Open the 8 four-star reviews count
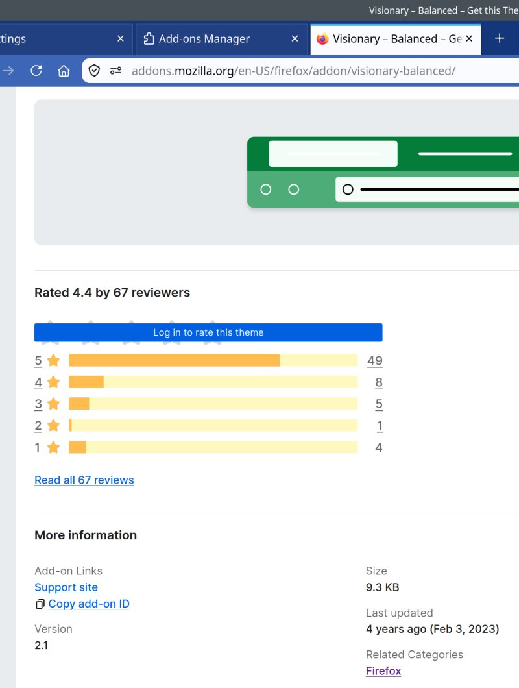The width and height of the screenshot is (519, 688). pyautogui.click(x=379, y=382)
